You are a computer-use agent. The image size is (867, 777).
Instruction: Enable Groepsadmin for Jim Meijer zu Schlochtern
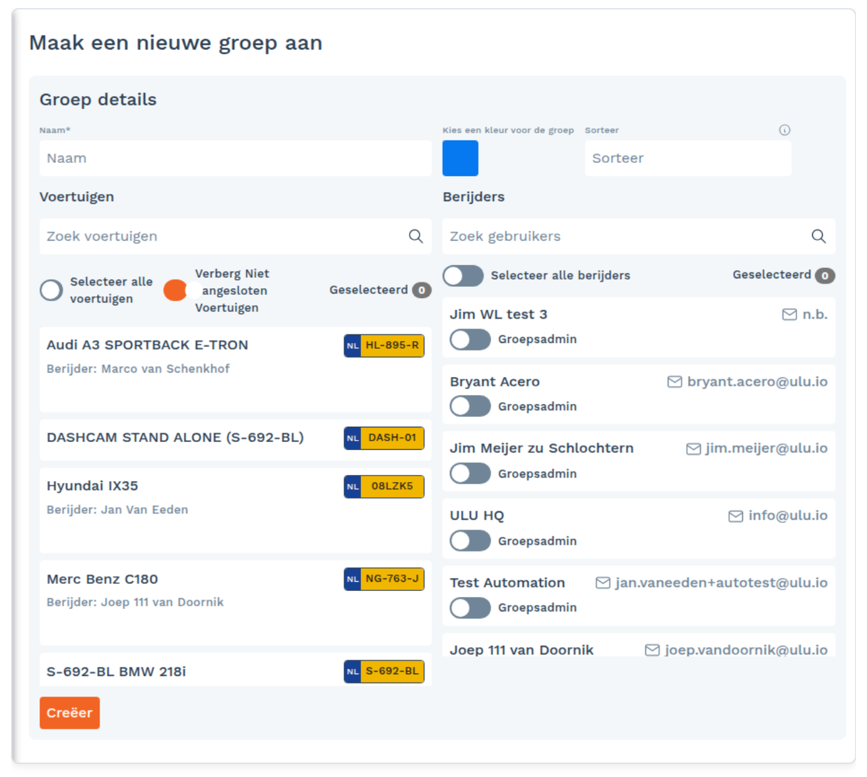coord(470,474)
